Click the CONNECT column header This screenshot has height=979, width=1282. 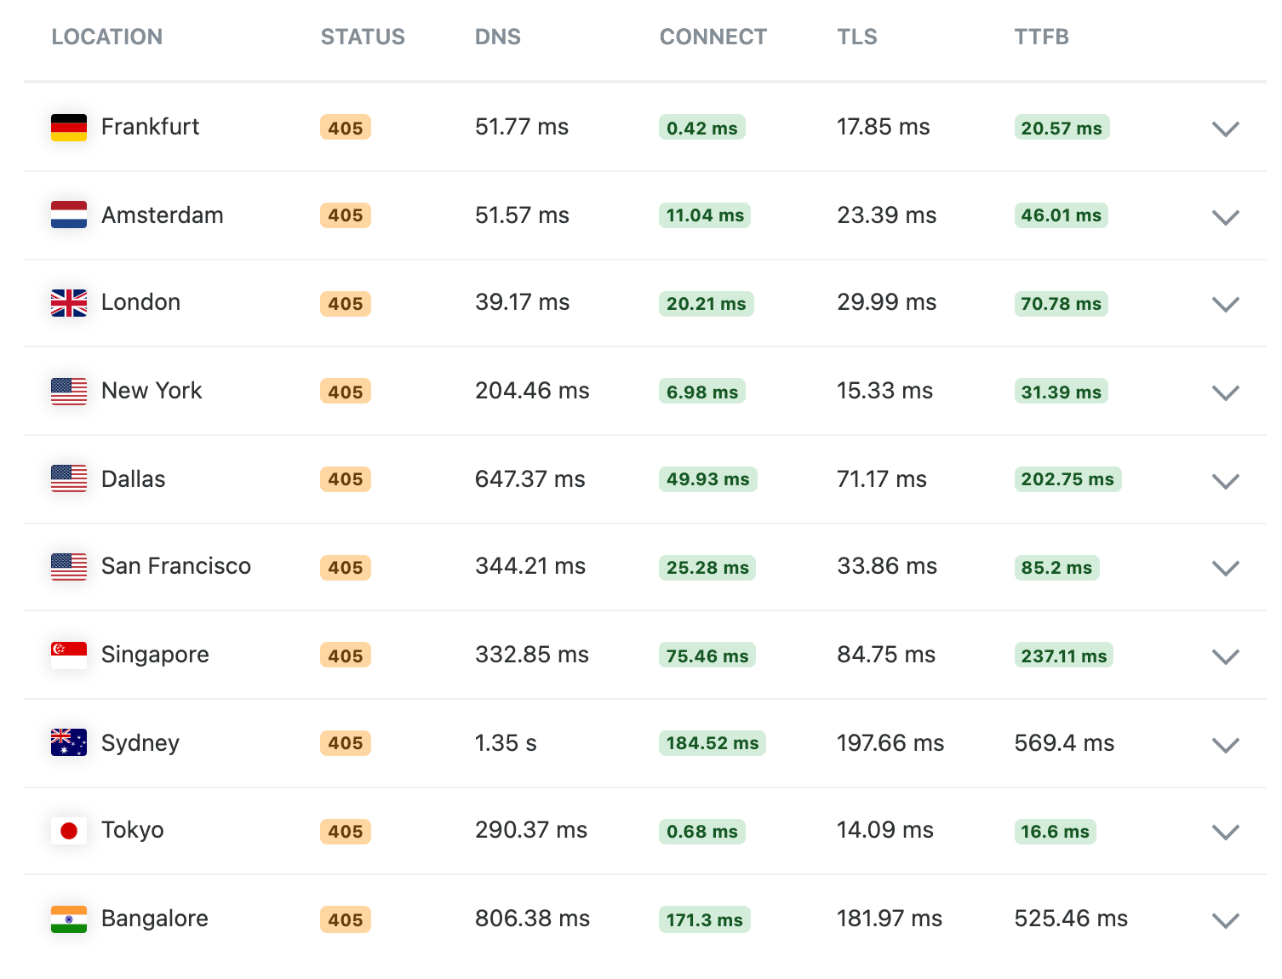pyautogui.click(x=713, y=37)
